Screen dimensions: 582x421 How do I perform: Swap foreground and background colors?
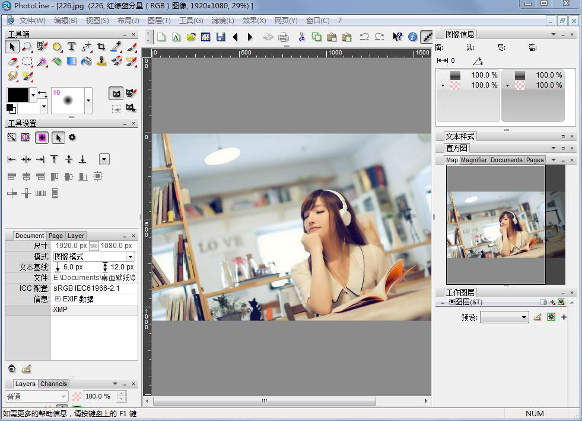coord(43,94)
